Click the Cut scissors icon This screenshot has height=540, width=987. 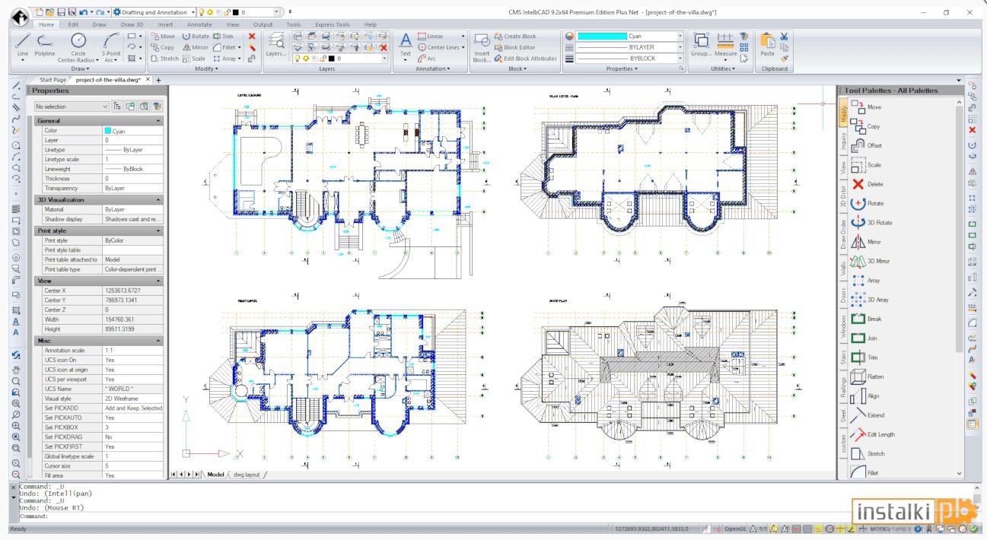point(785,36)
